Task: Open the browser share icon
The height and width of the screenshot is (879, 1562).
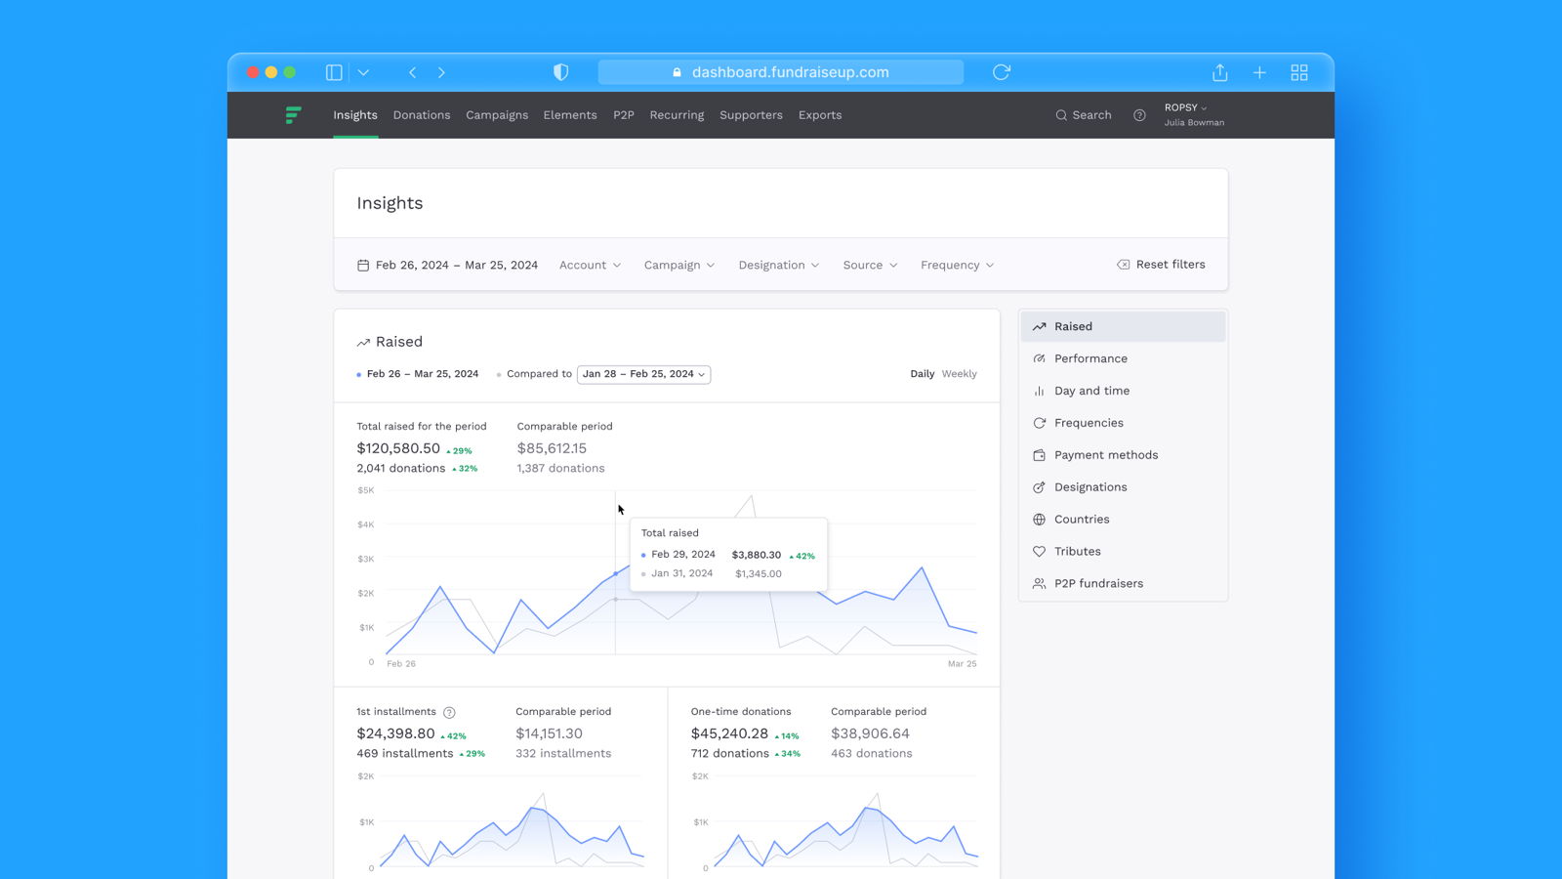Action: point(1219,72)
